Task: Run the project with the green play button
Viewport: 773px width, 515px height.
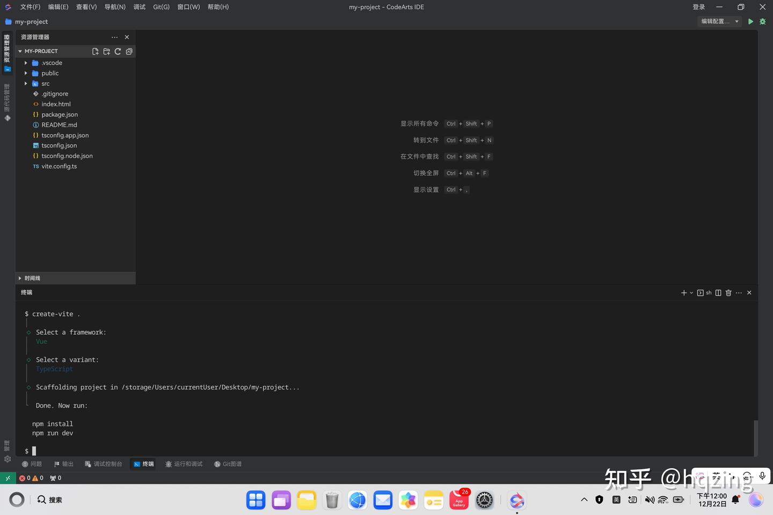Action: pyautogui.click(x=750, y=21)
